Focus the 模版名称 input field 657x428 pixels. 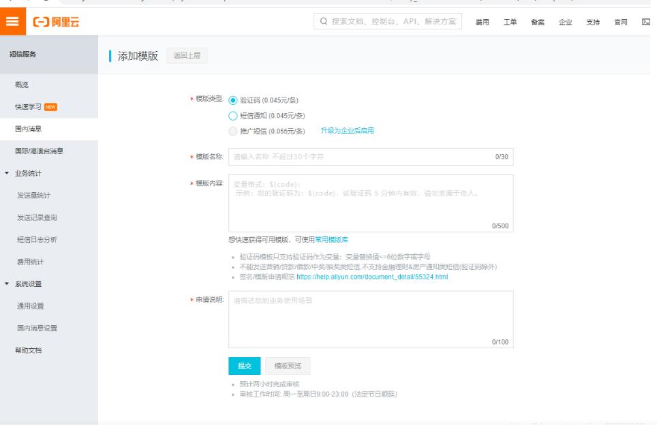point(370,157)
